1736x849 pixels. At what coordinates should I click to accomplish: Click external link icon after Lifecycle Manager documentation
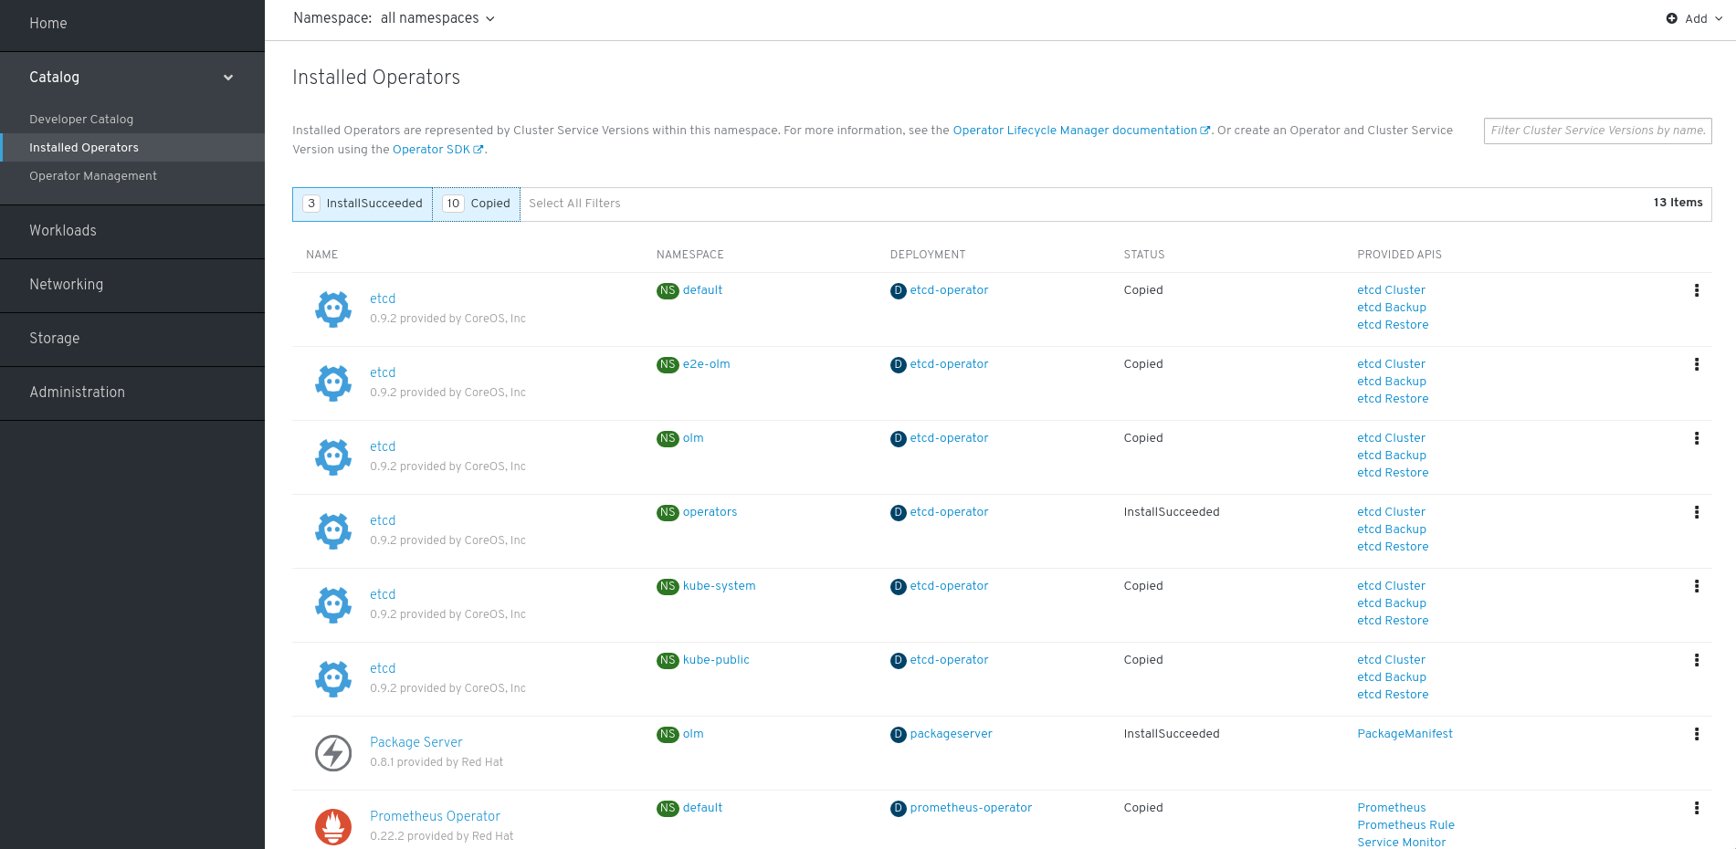click(1205, 131)
